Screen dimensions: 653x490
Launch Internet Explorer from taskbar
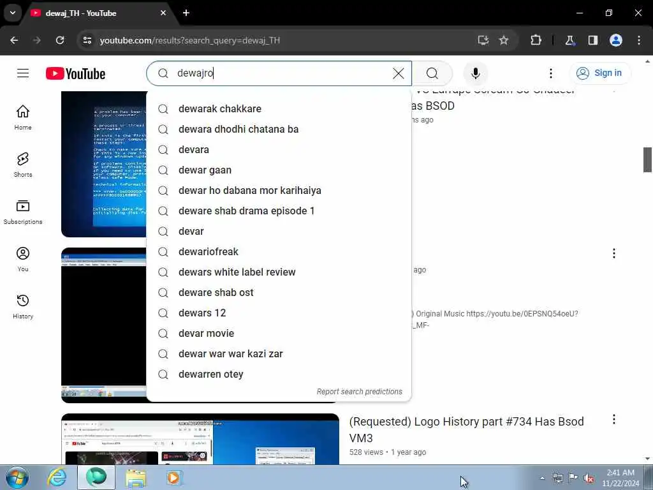[57, 478]
